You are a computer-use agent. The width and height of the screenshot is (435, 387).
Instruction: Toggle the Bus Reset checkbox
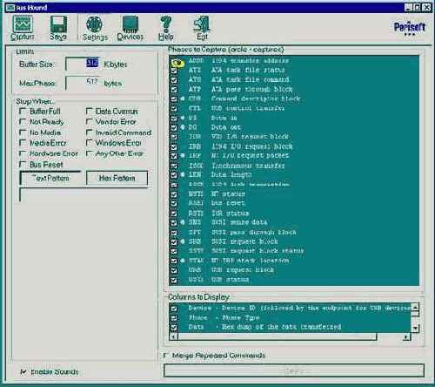pos(23,165)
